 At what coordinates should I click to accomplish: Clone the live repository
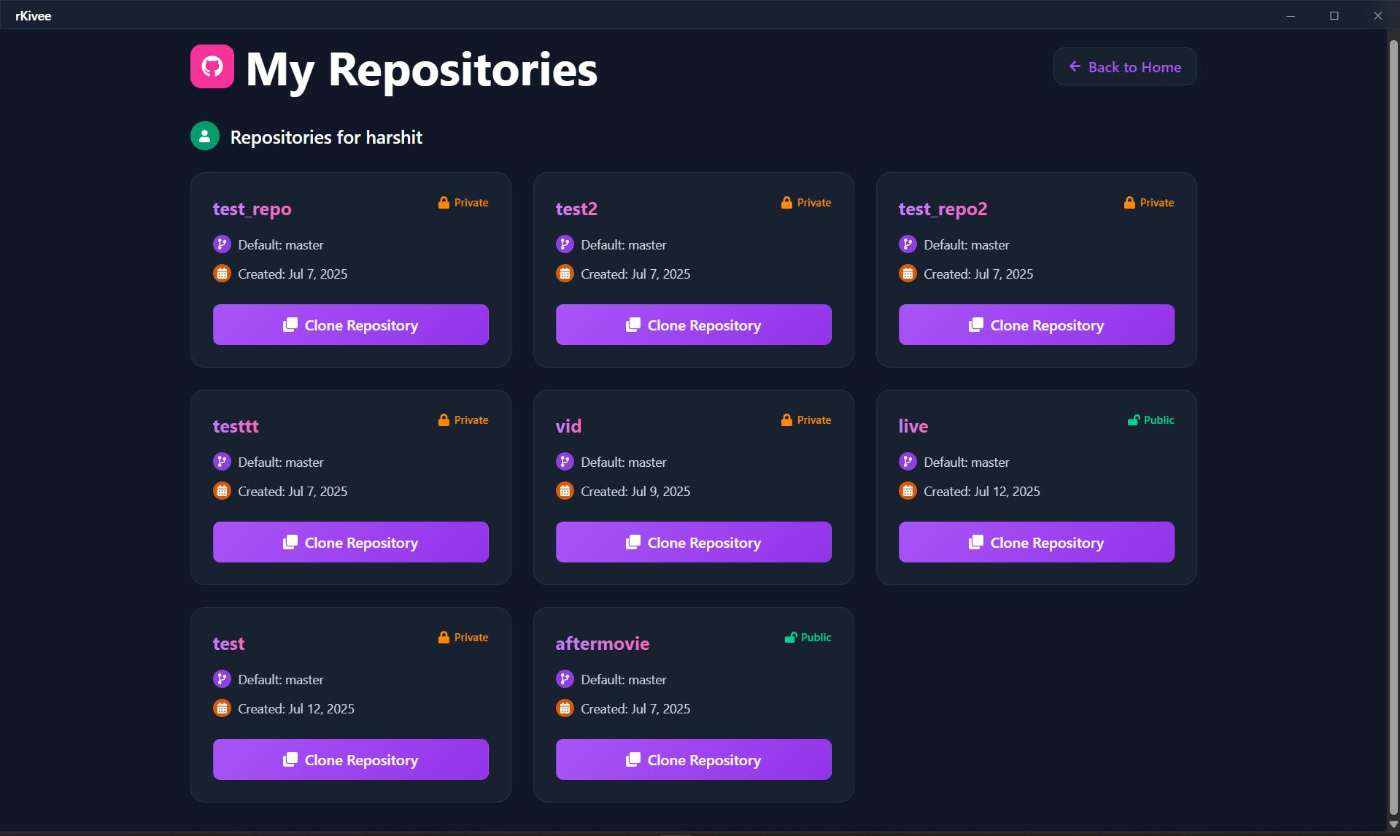click(1036, 543)
